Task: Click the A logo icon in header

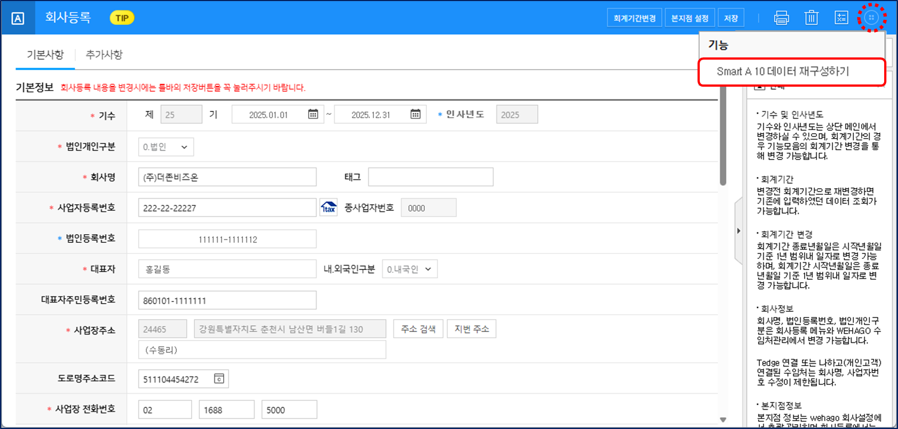Action: tap(18, 18)
